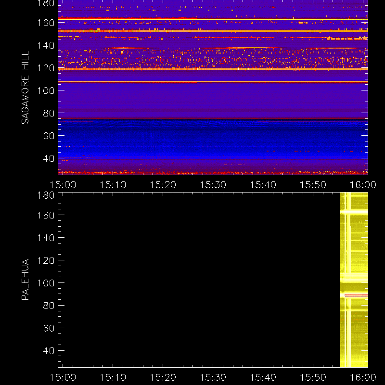The image size is (385, 385).
Task: Select the 160 label on Palehua axis
Action: tap(46, 215)
